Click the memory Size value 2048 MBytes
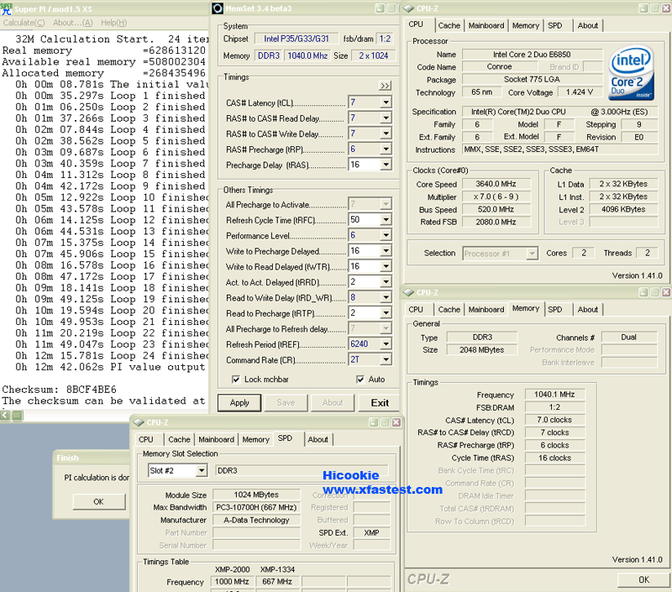 point(481,350)
